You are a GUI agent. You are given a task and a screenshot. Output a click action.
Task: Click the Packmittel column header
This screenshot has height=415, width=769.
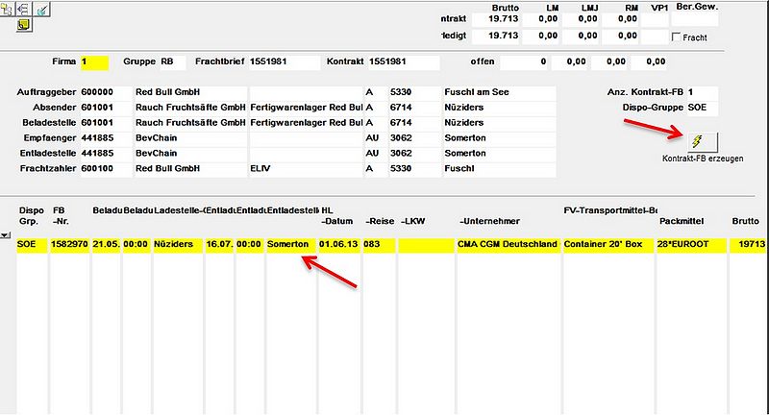(682, 222)
